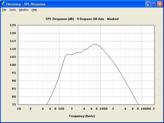Minimize the Hornresp SPL Response window
The width and height of the screenshot is (164, 123).
[x=148, y=4]
